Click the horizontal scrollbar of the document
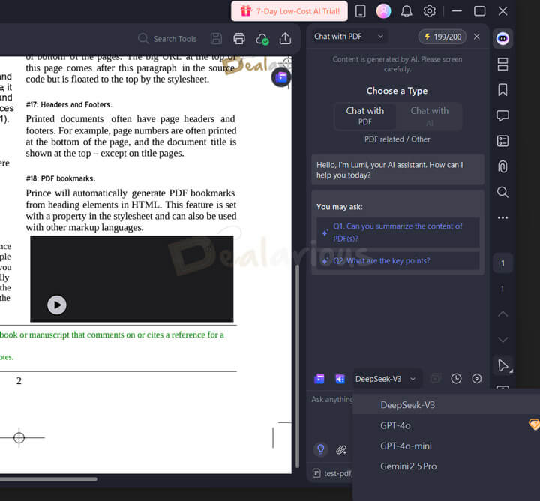This screenshot has width=540, height=501. pyautogui.click(x=49, y=479)
